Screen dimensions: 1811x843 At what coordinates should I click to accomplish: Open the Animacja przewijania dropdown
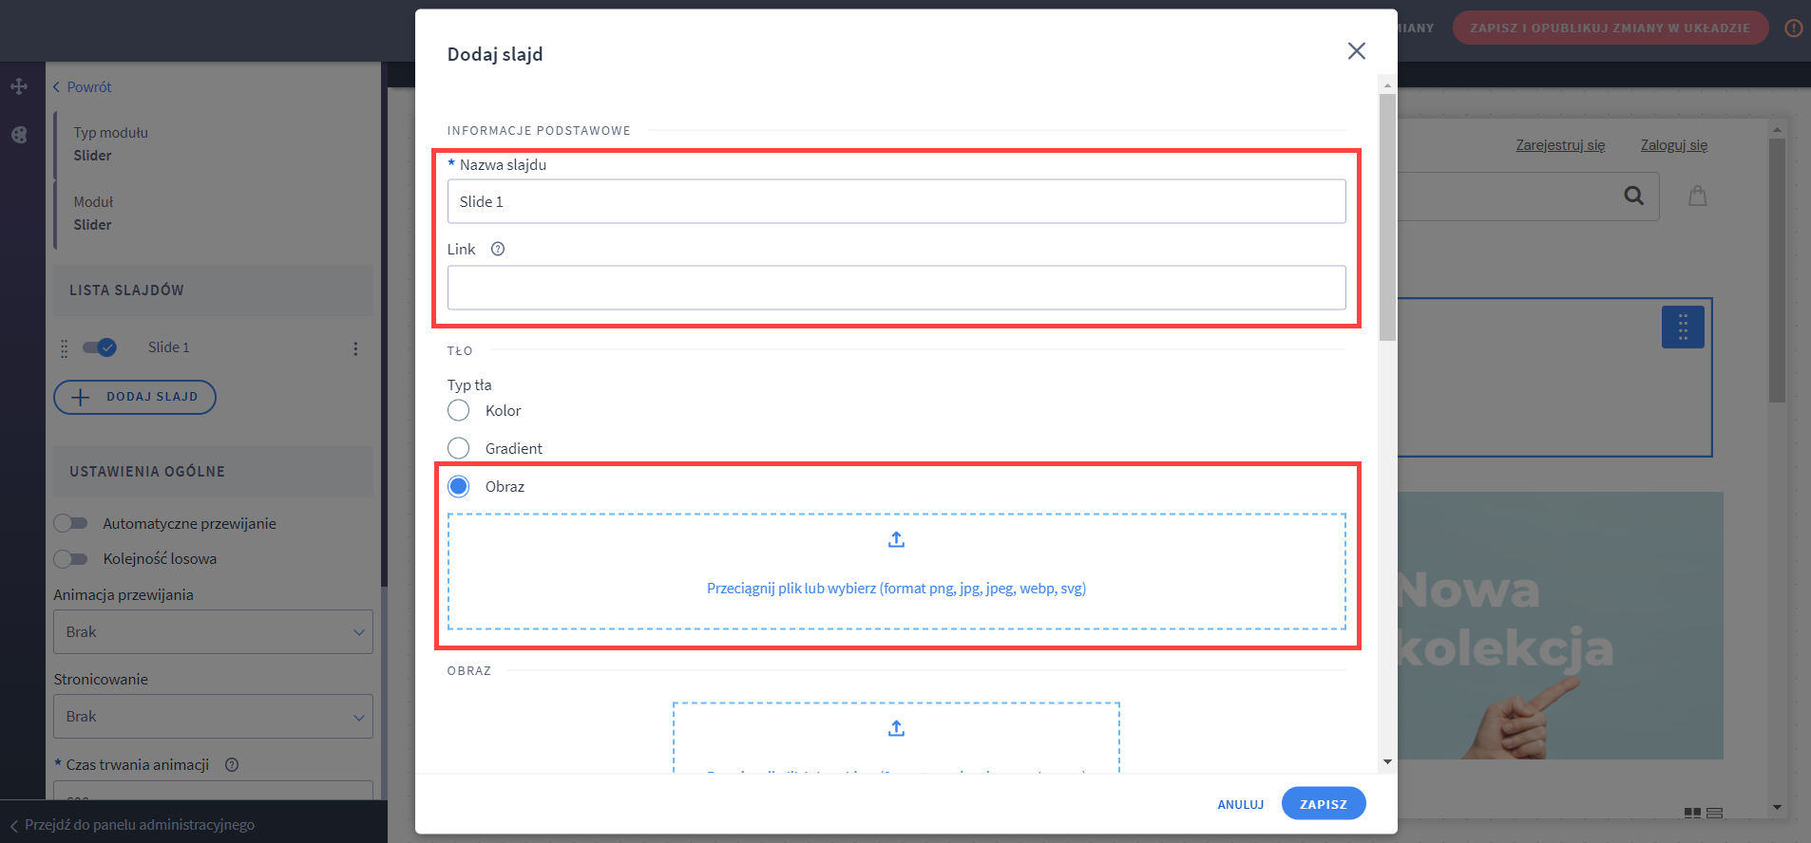(213, 632)
